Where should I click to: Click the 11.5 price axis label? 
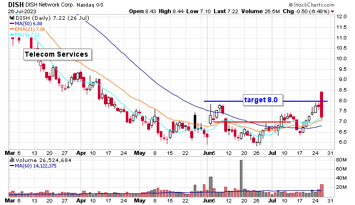341,27
